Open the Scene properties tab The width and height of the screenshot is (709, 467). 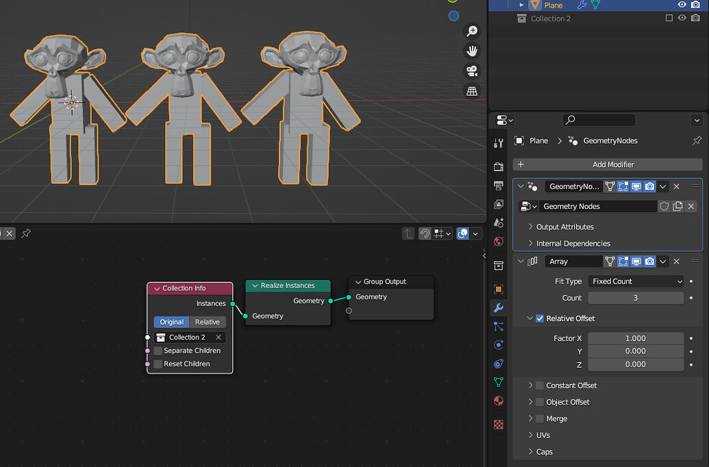tap(498, 223)
